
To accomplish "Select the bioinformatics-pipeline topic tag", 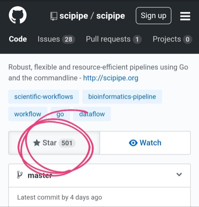I will (x=122, y=96).
